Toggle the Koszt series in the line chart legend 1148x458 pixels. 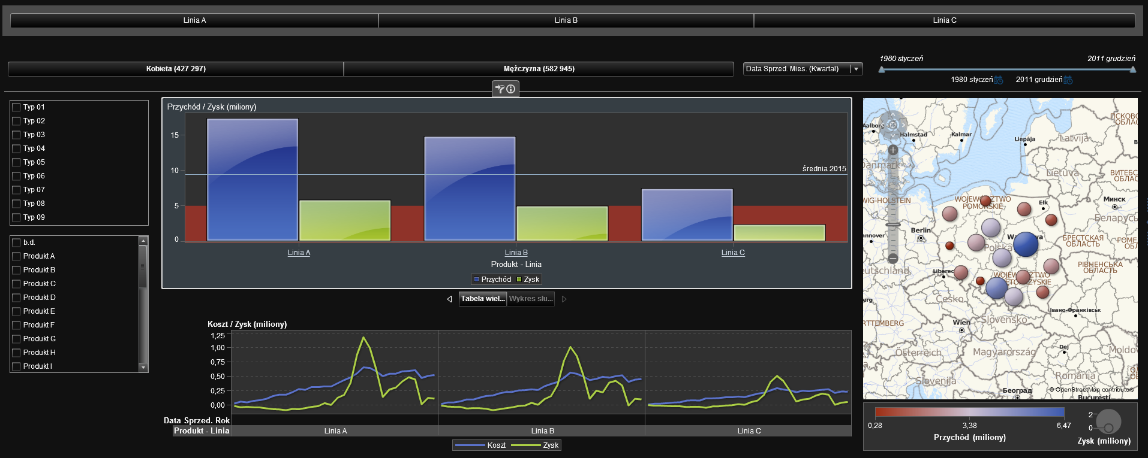tap(480, 445)
